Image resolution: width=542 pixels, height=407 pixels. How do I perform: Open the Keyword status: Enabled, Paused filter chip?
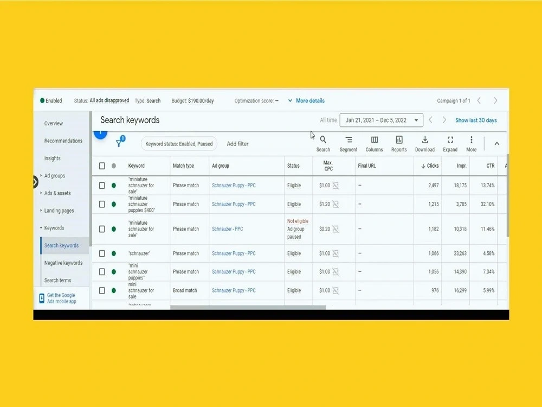pyautogui.click(x=179, y=144)
